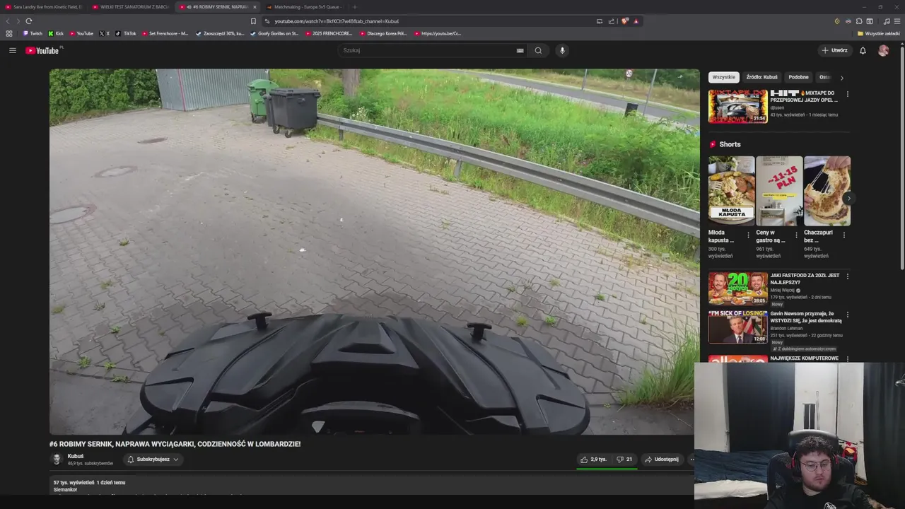
Task: Open the Set Frenchcore bookmark
Action: pyautogui.click(x=165, y=33)
